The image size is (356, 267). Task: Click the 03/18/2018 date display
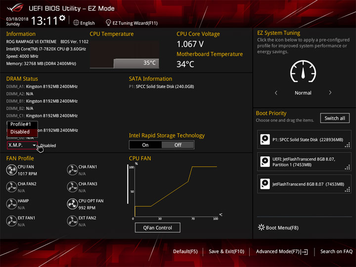(x=17, y=19)
